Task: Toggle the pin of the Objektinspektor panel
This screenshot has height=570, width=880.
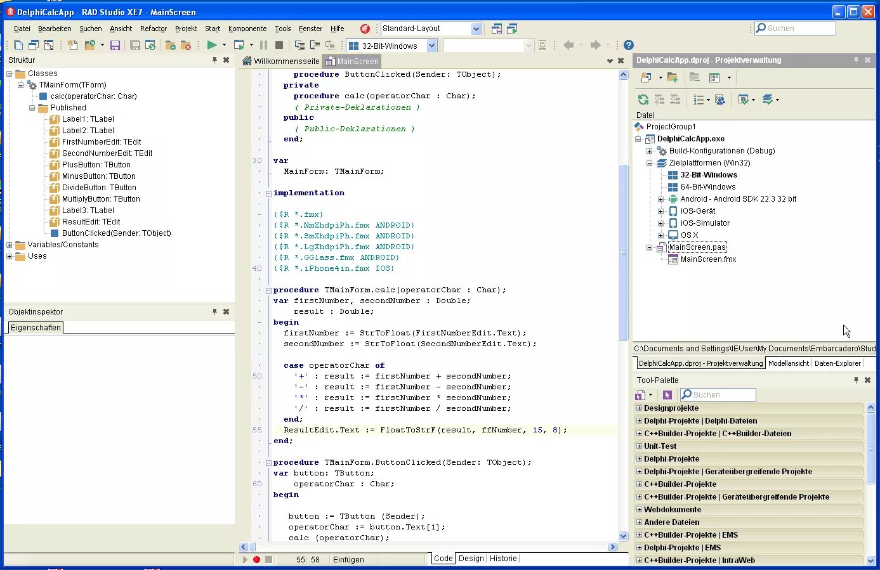Action: pyautogui.click(x=214, y=312)
